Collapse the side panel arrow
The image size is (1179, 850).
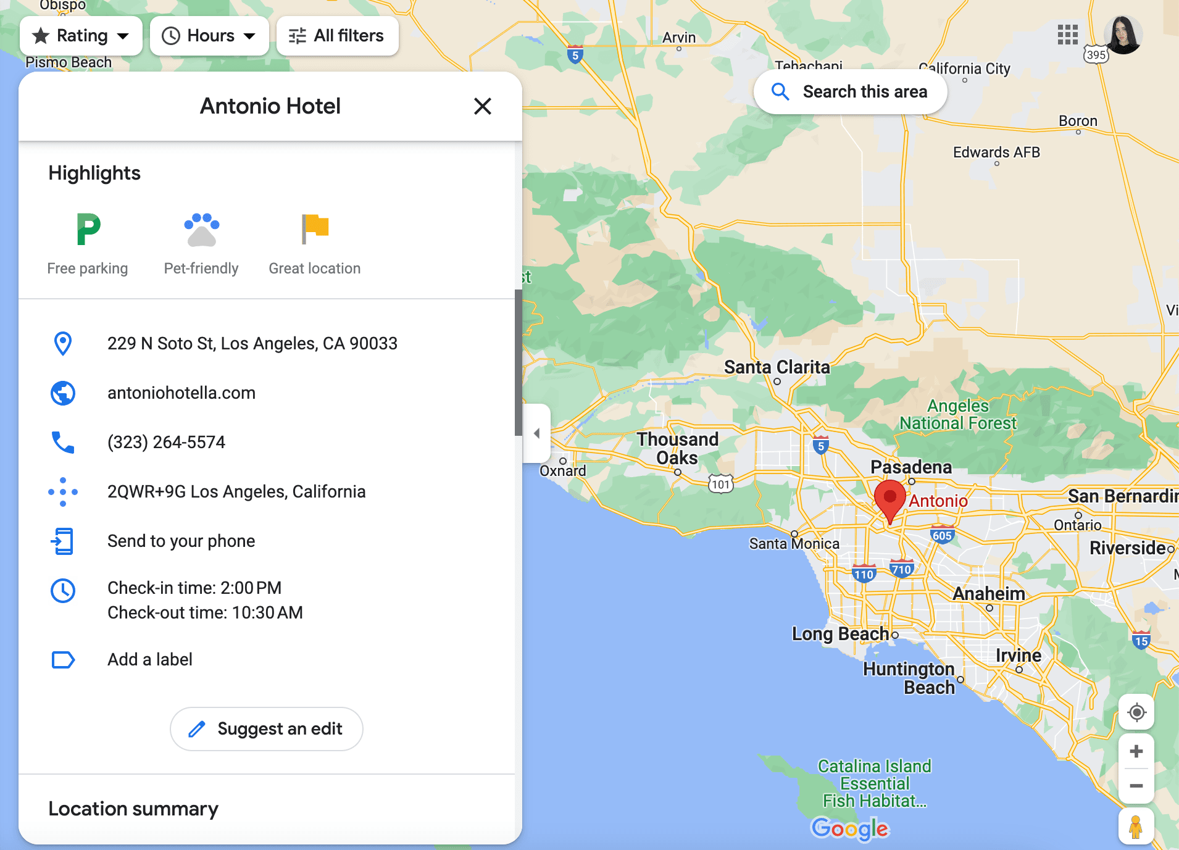pos(536,433)
